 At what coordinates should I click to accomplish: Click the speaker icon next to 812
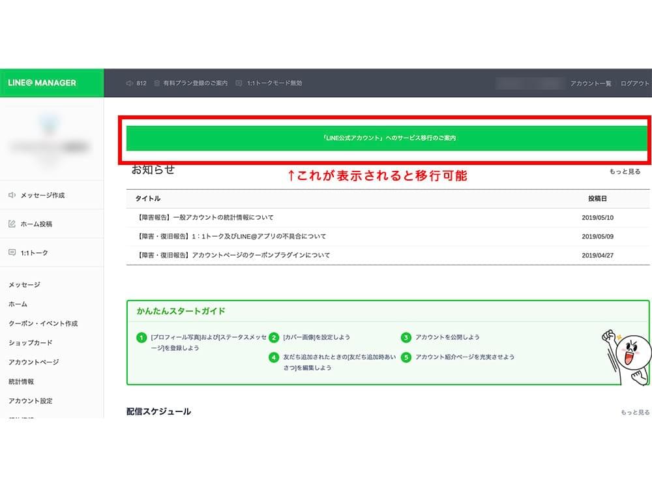129,83
